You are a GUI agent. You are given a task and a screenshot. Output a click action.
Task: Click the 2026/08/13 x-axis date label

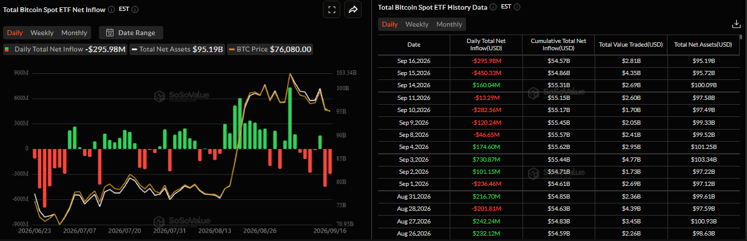214,231
